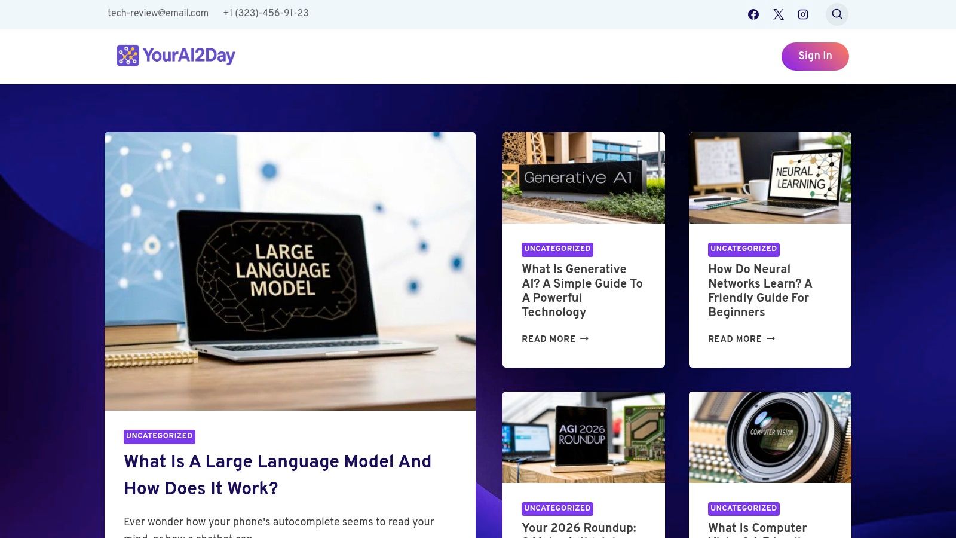Select the UNCATEGORIZED tag on featured post

point(159,436)
